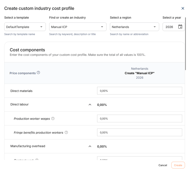Click the 'Search by template name' hint
Image resolution: width=189 pixels, height=173 pixels.
pyautogui.click(x=20, y=34)
